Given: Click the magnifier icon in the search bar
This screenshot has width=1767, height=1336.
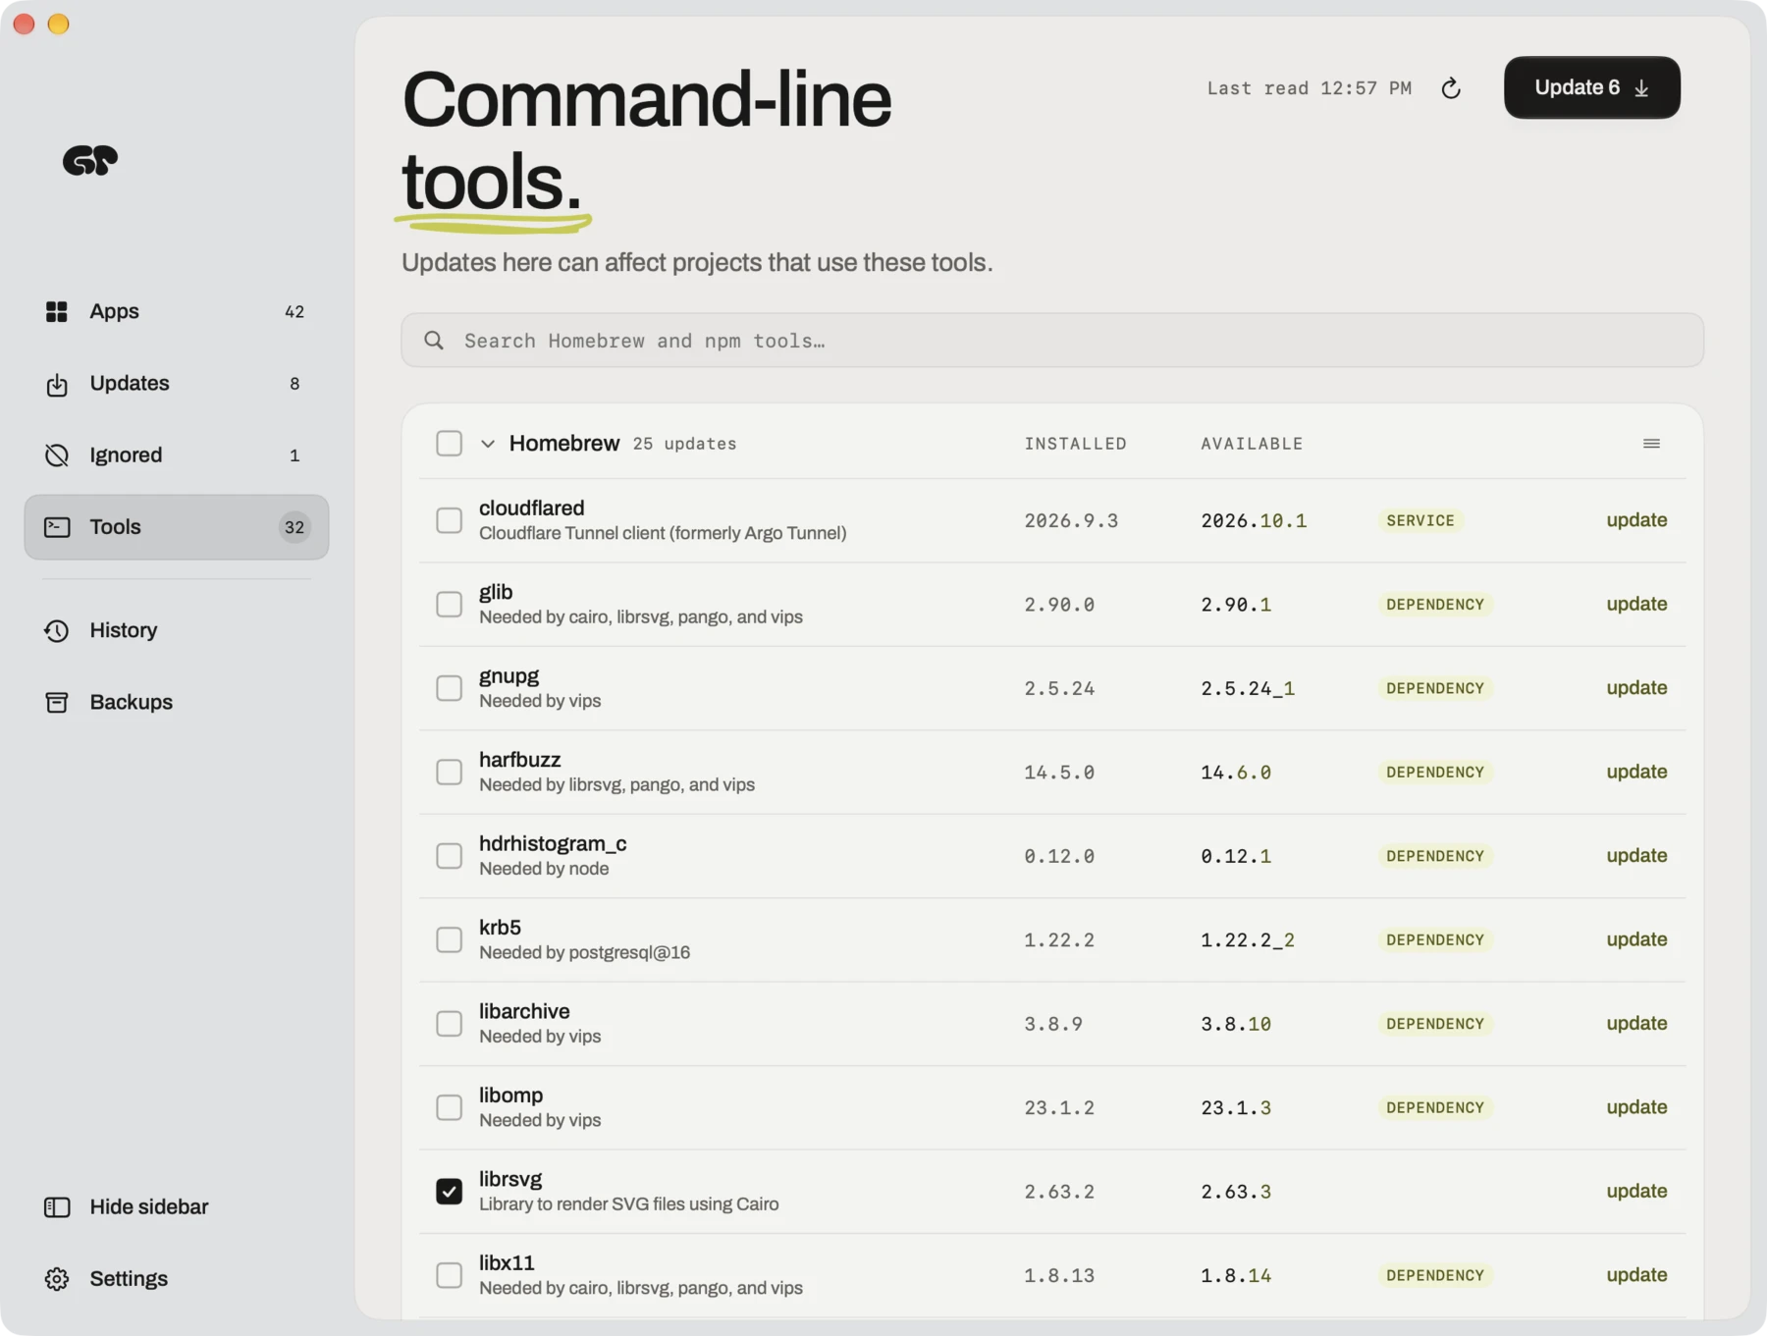Looking at the screenshot, I should point(434,341).
